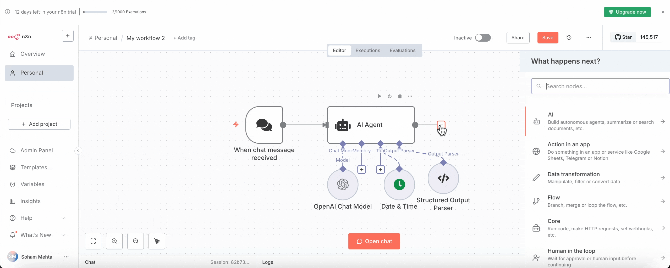Screen dimensions: 670x268
Task: Expand the What's New section
Action: pyautogui.click(x=63, y=235)
